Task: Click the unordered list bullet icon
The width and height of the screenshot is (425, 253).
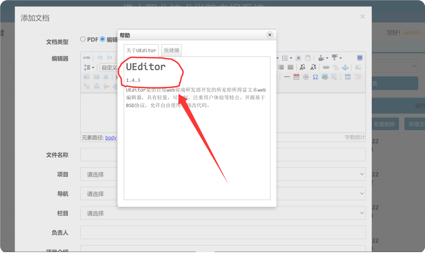Action: coord(285,58)
